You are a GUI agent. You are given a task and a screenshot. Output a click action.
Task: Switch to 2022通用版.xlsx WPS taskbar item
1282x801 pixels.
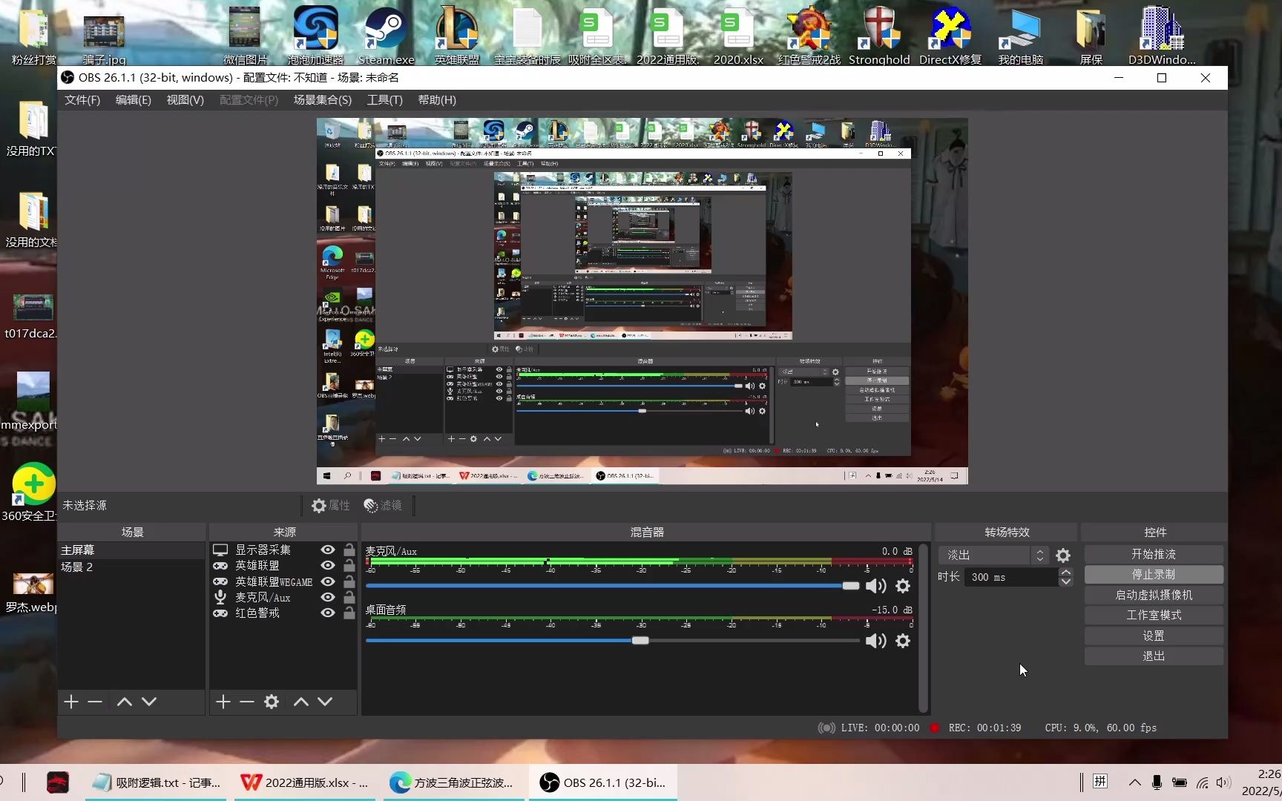[305, 782]
